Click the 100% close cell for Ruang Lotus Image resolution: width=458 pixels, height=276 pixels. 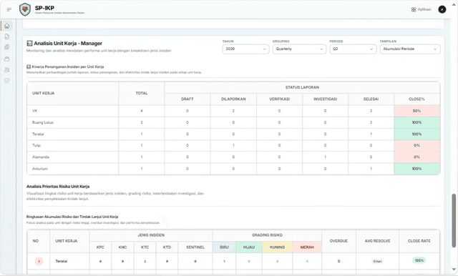pos(416,122)
